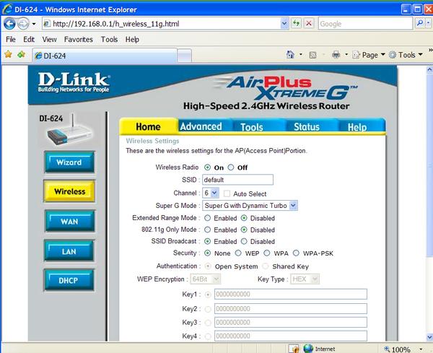Open the address bar history dropdown

point(284,24)
